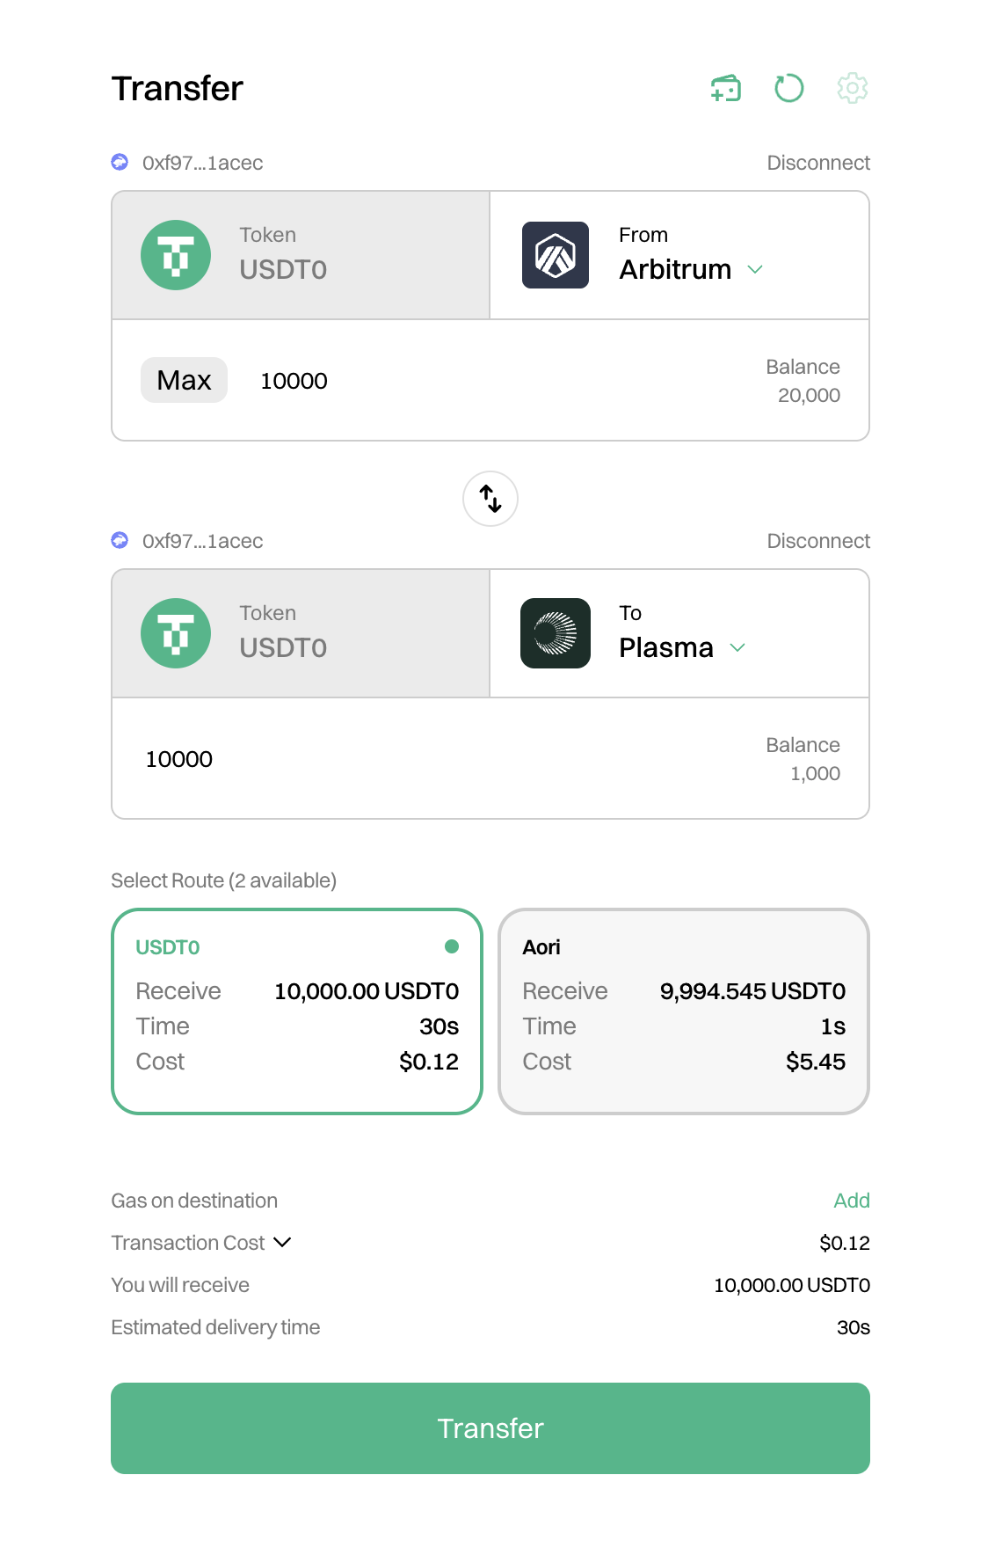Viewport: 988px width, 1548px height.
Task: Click Disconnect for the destination wallet
Action: coord(817,541)
